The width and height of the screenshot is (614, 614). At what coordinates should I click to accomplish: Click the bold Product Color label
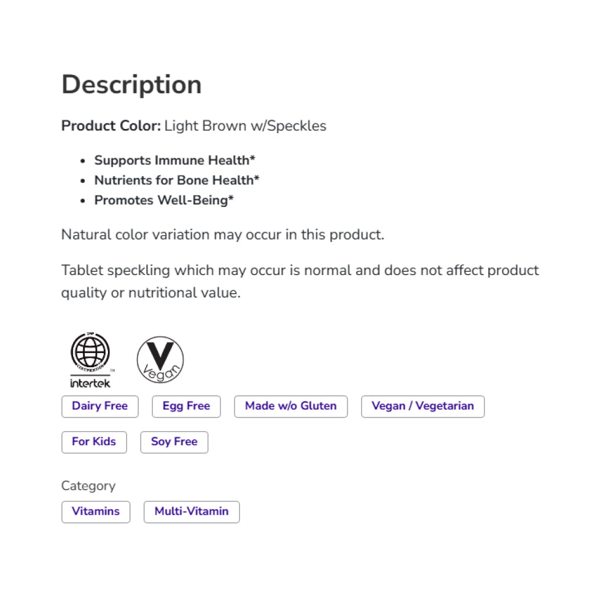111,126
